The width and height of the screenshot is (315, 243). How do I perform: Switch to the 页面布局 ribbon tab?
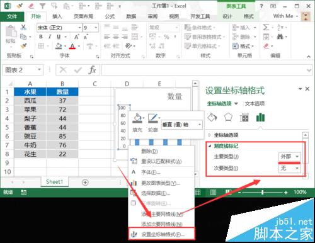[83, 16]
